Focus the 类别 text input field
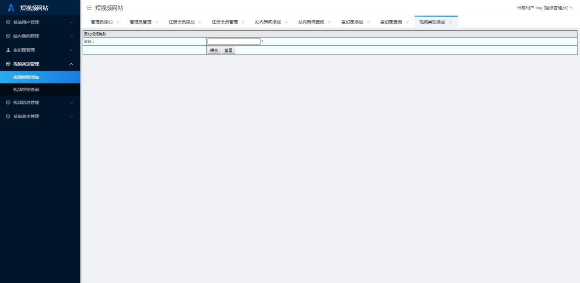 click(x=234, y=42)
